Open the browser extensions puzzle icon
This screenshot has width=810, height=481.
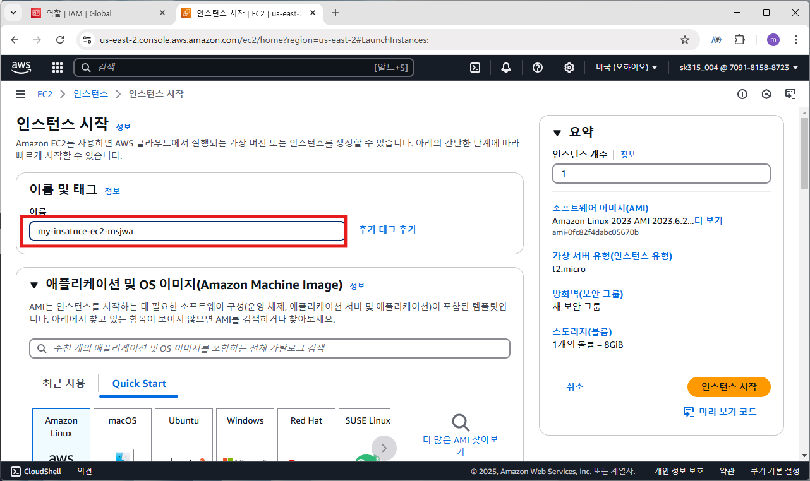point(740,40)
